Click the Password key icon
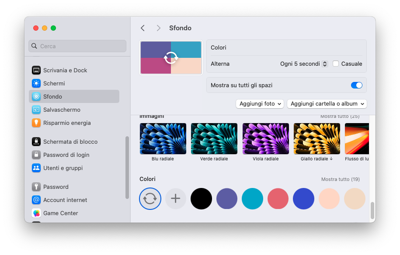 [36, 187]
